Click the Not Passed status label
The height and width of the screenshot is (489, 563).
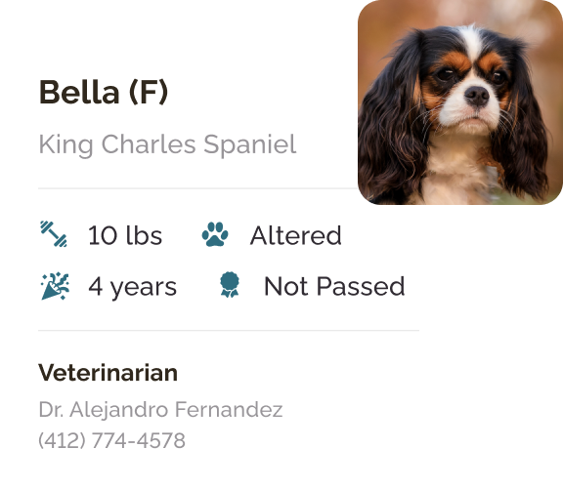(x=334, y=286)
